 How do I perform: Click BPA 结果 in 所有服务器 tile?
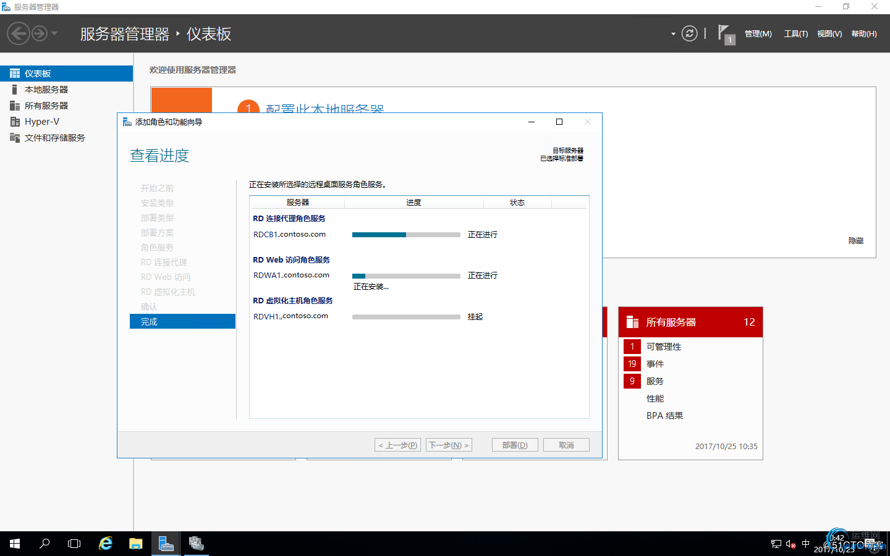[665, 416]
